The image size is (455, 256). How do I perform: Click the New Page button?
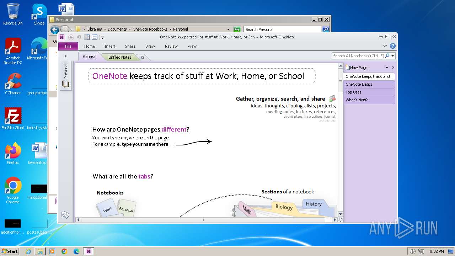point(357,68)
